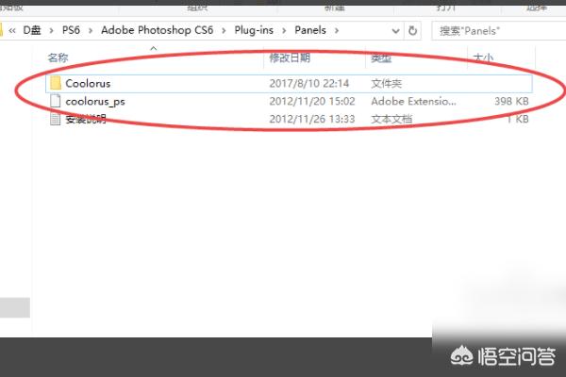The image size is (566, 377).
Task: Click date 2012/11/26 13:33
Action: tap(312, 119)
